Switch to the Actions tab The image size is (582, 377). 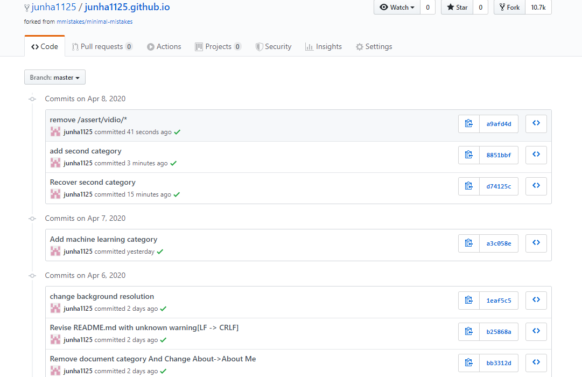tap(164, 46)
